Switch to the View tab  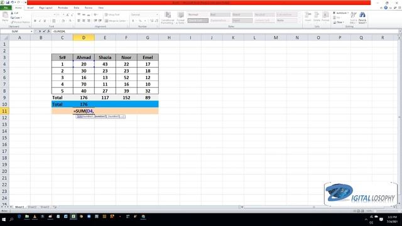(x=100, y=8)
